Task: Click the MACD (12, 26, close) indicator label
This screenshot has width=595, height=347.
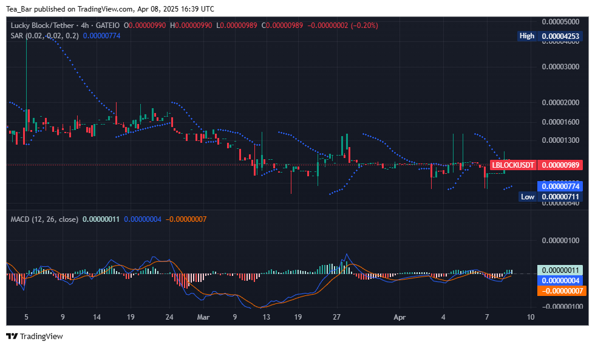Action: [x=44, y=219]
